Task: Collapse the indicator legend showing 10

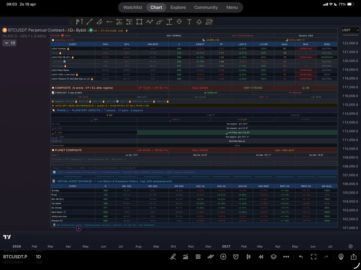Action: [x=9, y=43]
